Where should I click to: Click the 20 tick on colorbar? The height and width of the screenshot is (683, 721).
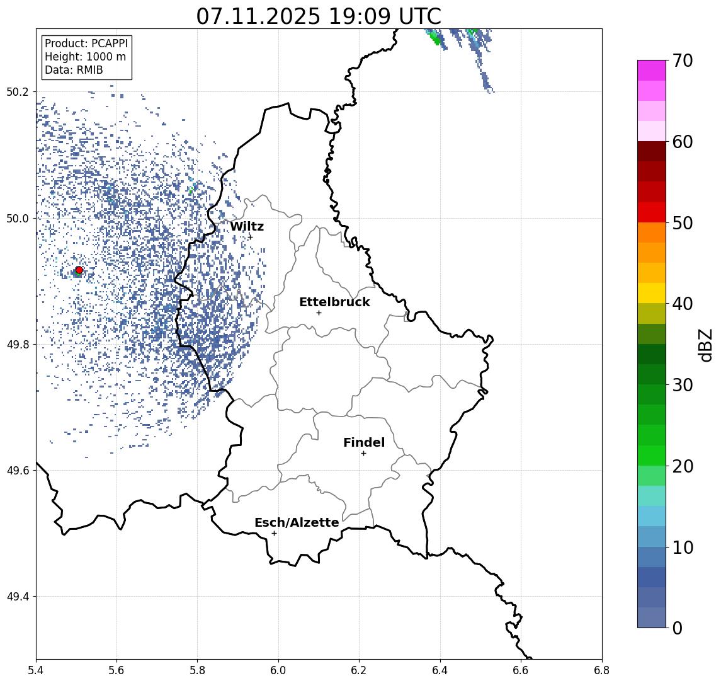tap(683, 466)
